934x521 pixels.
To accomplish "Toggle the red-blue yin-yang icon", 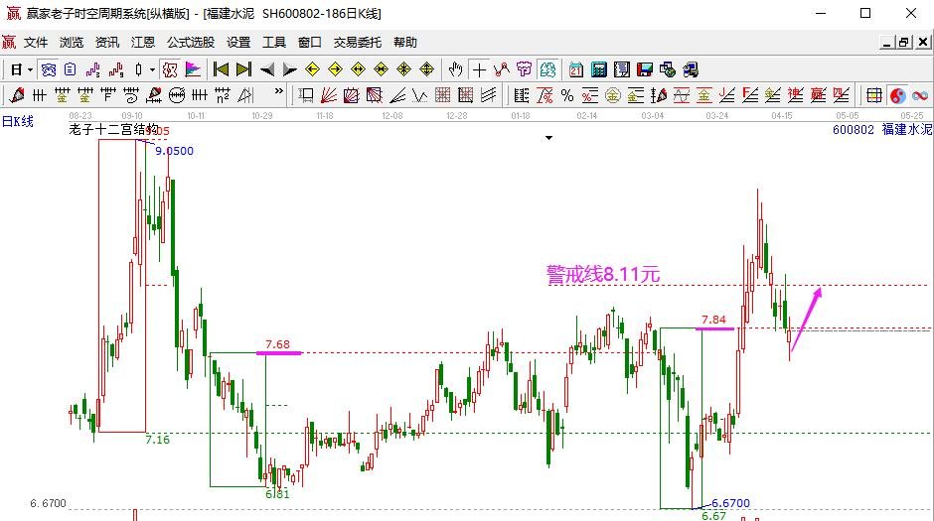I will point(897,95).
